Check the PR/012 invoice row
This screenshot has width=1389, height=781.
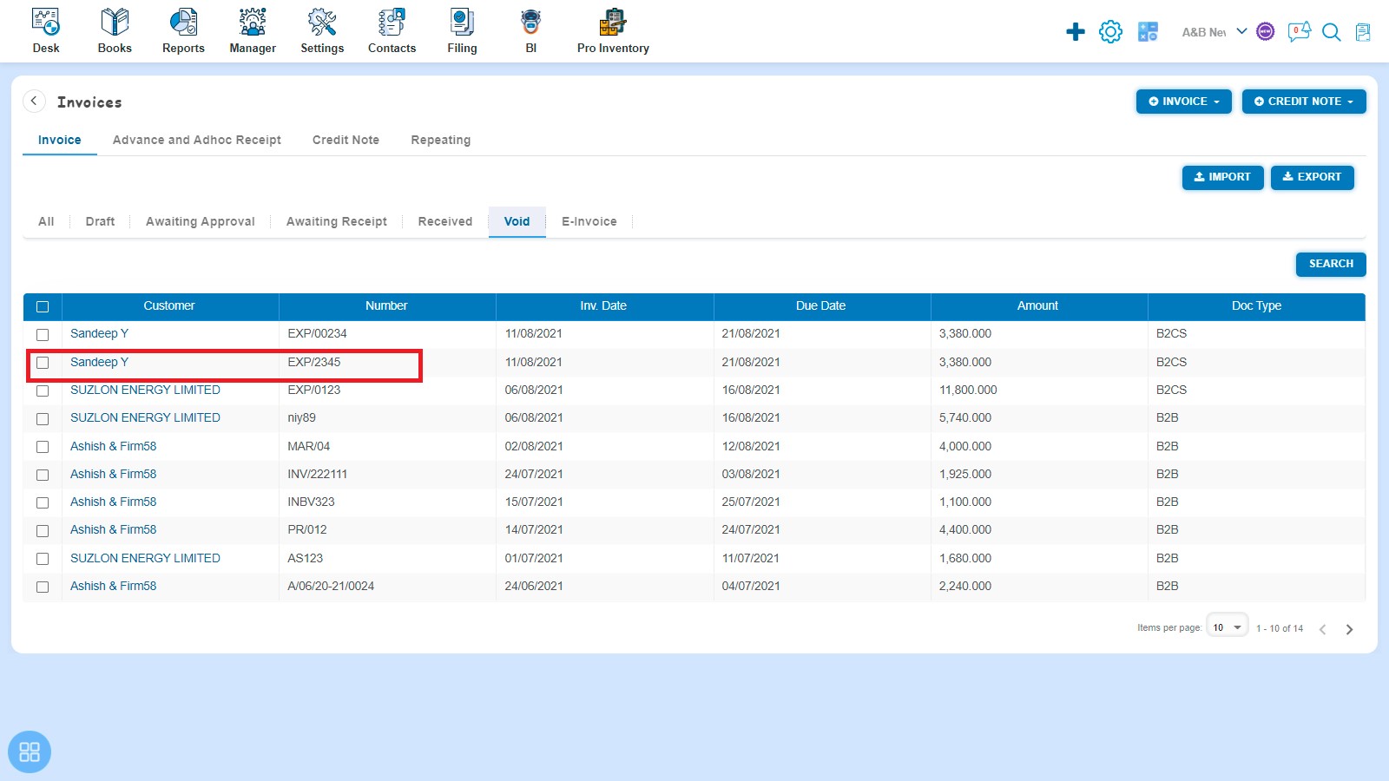coord(43,530)
